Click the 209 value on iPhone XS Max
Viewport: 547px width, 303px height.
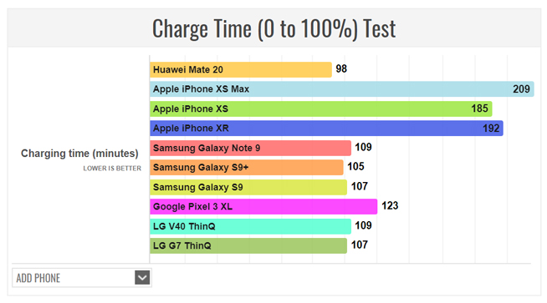coord(521,89)
